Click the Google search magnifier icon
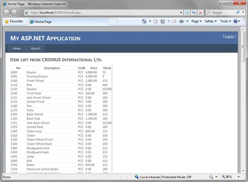 238,12
